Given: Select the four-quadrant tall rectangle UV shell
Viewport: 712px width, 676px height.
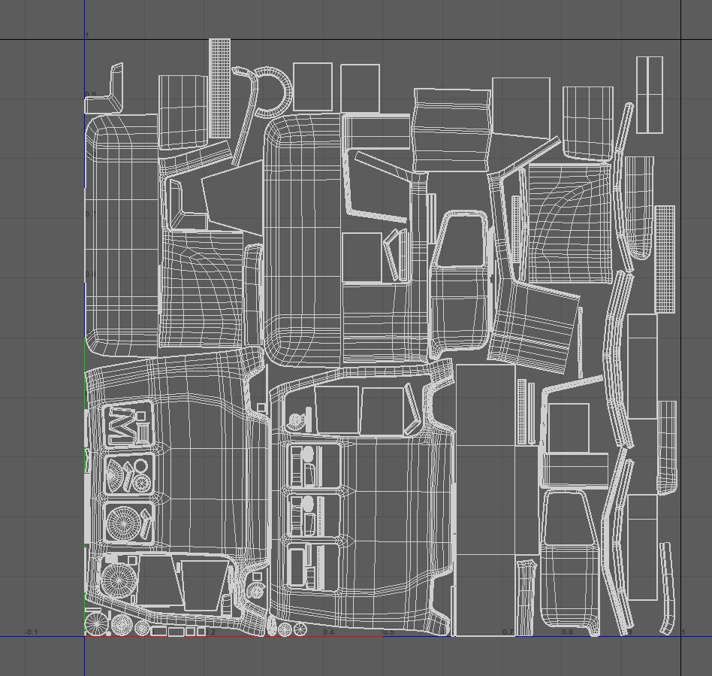Looking at the screenshot, I should [x=650, y=95].
